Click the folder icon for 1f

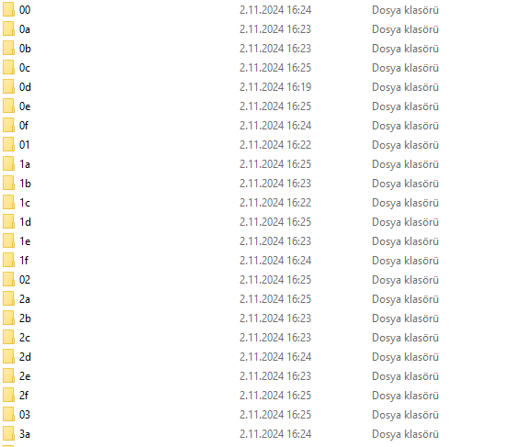(x=9, y=260)
